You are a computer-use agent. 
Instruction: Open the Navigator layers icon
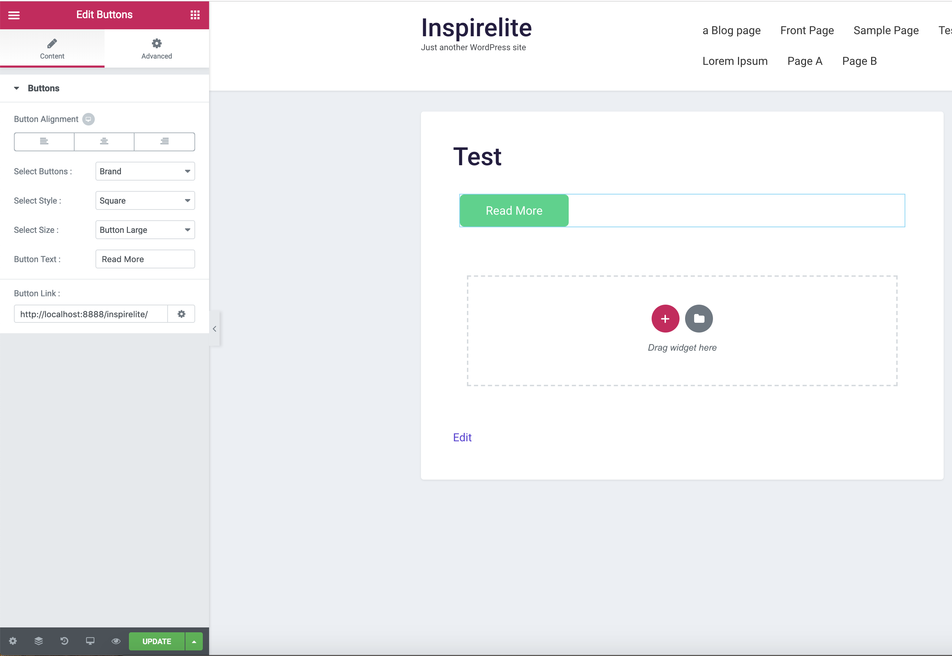click(x=39, y=641)
